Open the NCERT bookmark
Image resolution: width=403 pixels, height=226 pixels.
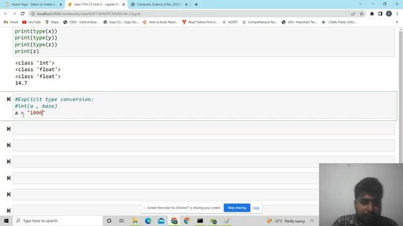(230, 22)
